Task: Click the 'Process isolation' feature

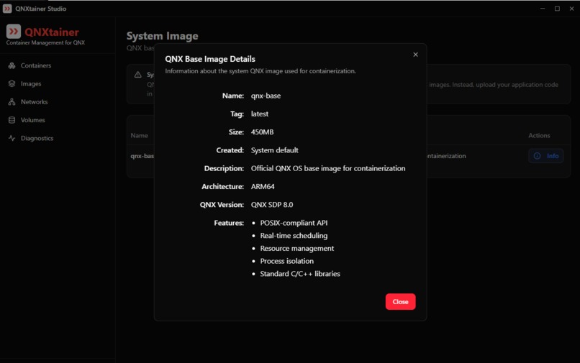Action: click(286, 261)
